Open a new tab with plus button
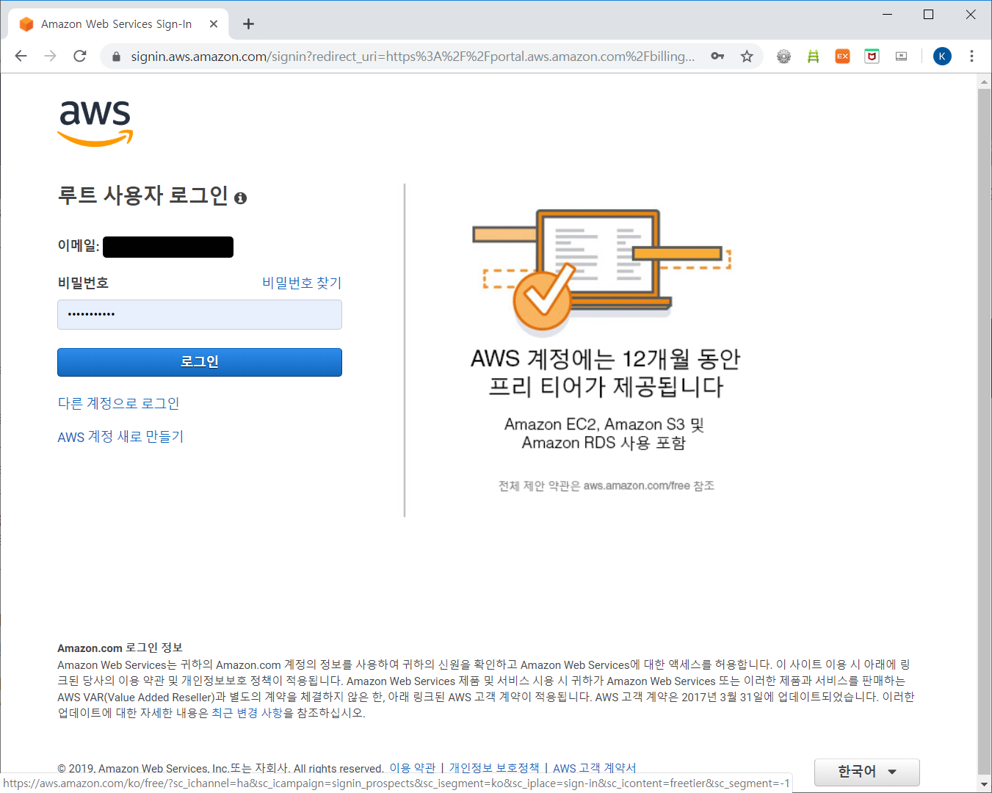 click(x=248, y=24)
